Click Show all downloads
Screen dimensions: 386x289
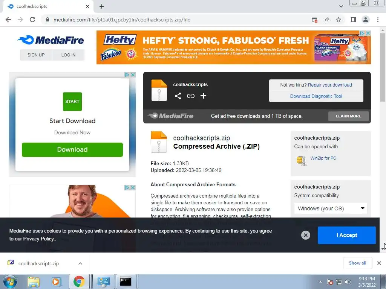[x=357, y=263]
